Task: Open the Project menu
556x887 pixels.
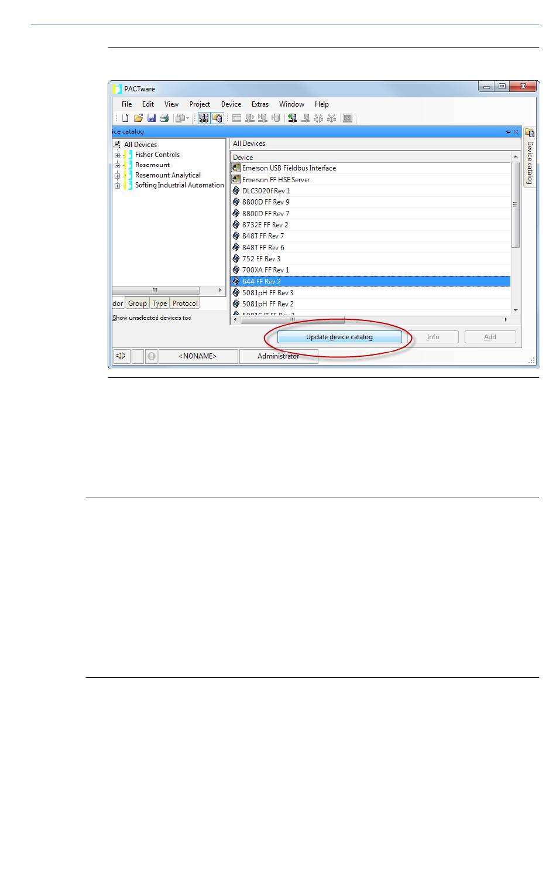Action: click(x=200, y=104)
